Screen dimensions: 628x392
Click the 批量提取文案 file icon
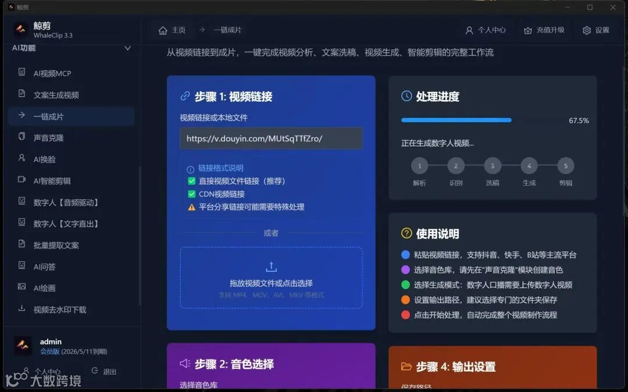(x=22, y=244)
